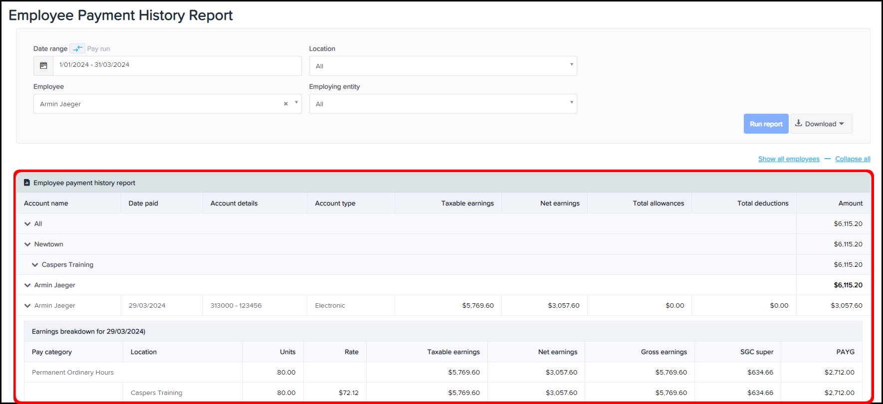Screen dimensions: 883x404
Task: Click the report icon beside table title
Action: [x=27, y=183]
